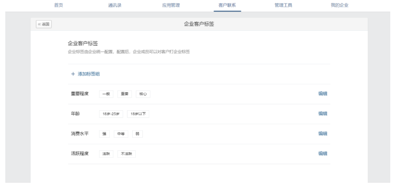The height and width of the screenshot is (190, 397).
Task: Click the 活跃程度 group label
Action: [x=80, y=154]
